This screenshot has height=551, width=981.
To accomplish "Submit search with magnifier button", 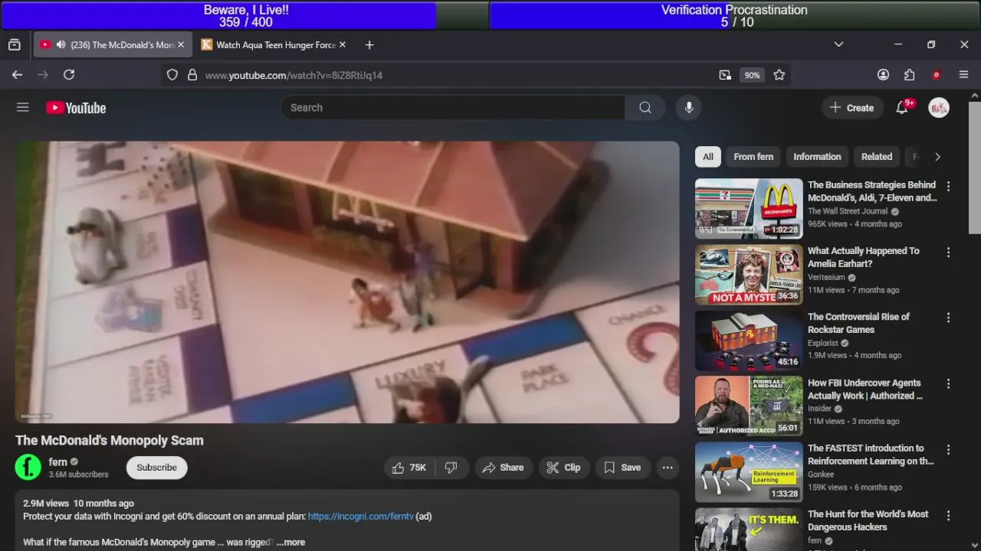I will (645, 108).
